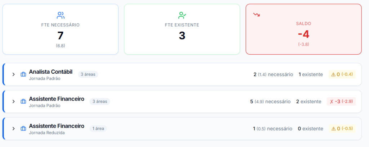Expand the Analista Contábil row chevron
Screen dimensions: 369x147
(x=13, y=74)
